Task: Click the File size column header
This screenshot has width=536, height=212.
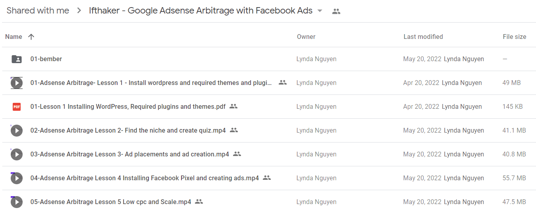Action: click(515, 37)
